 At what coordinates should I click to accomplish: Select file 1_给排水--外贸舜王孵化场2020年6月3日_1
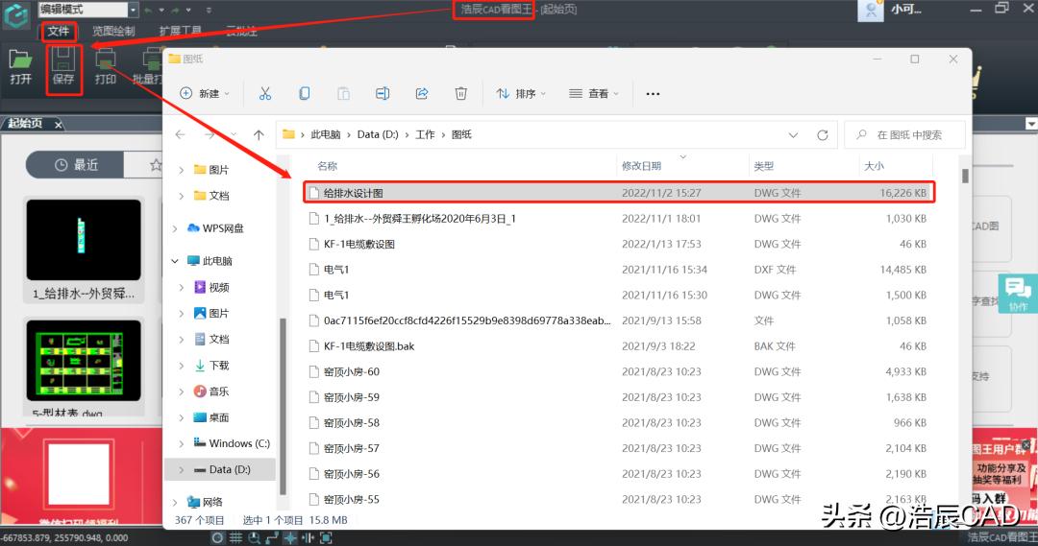[x=618, y=218]
